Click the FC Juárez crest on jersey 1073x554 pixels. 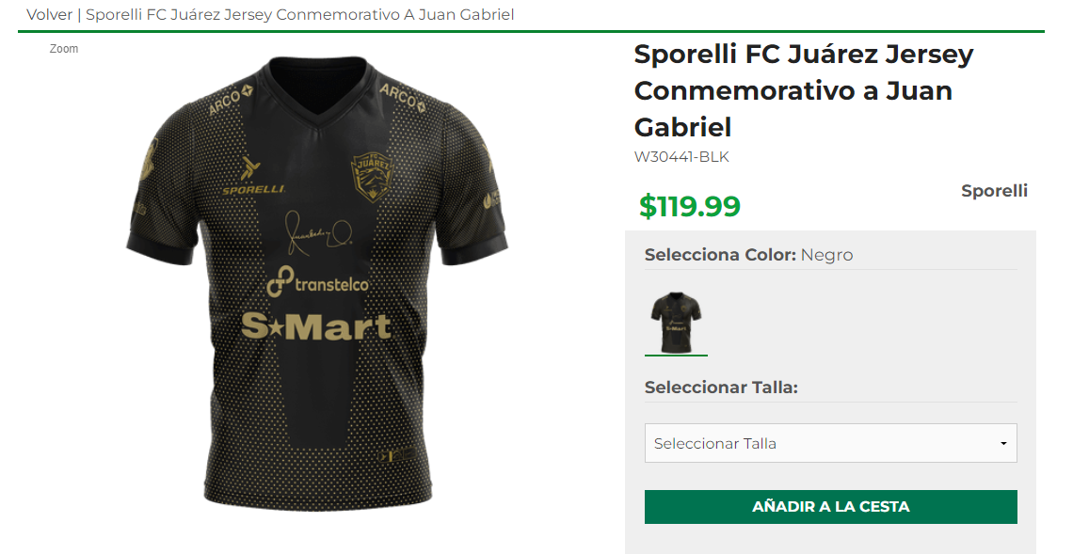click(x=373, y=178)
